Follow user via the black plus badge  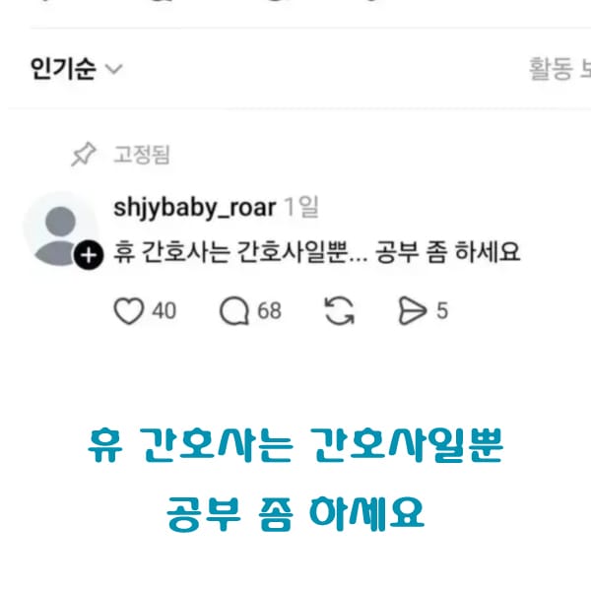[89, 256]
